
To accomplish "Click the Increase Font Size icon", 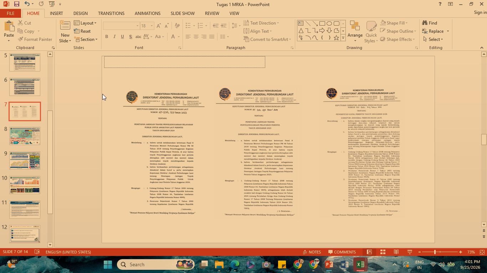I will pyautogui.click(x=159, y=26).
